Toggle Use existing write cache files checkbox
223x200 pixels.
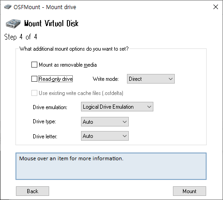coord(34,93)
